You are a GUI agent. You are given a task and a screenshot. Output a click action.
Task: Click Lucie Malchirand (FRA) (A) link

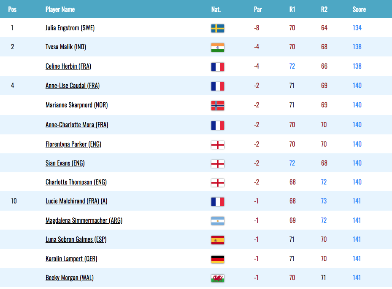[x=76, y=201]
